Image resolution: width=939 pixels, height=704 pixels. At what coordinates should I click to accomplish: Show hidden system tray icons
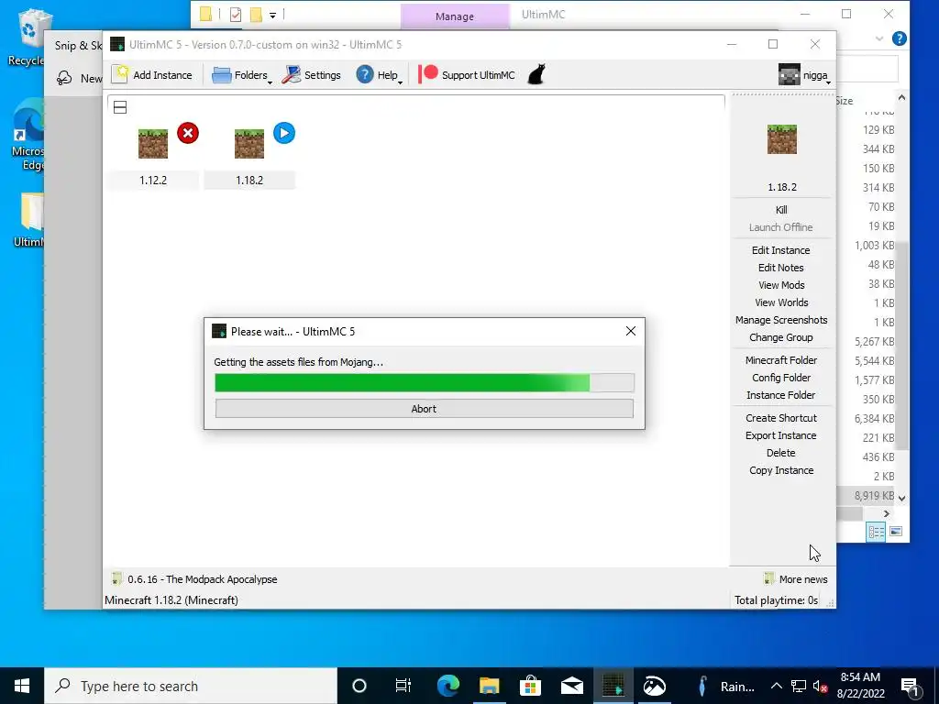coord(776,686)
